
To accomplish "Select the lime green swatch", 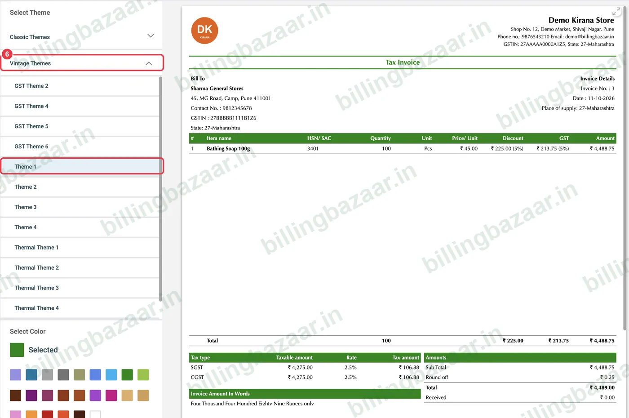I will (x=143, y=375).
